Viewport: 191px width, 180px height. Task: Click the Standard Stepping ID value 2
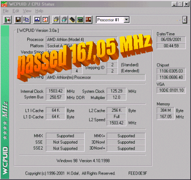[112, 65]
